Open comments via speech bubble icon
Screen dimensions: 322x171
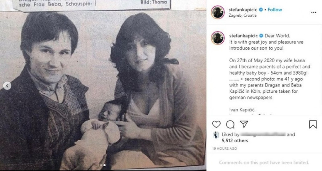click(230, 124)
